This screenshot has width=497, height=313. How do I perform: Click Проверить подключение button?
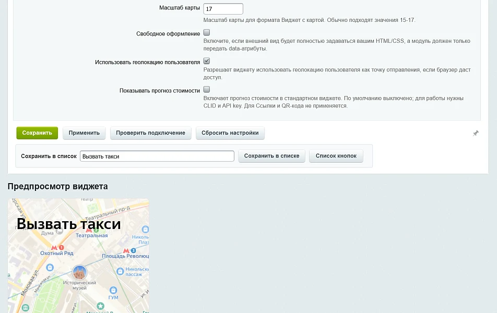(x=150, y=133)
